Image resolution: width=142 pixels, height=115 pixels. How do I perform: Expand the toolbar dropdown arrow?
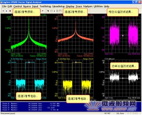(43, 11)
